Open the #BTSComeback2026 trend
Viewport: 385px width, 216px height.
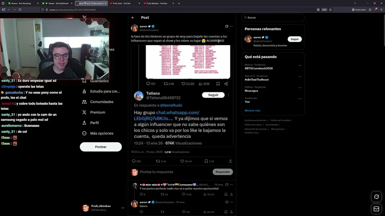(259, 68)
